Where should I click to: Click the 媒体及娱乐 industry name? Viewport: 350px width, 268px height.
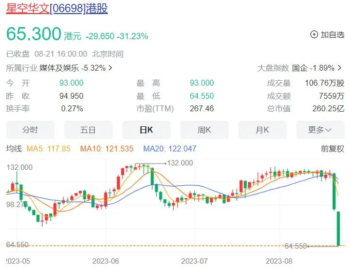[x=59, y=68]
